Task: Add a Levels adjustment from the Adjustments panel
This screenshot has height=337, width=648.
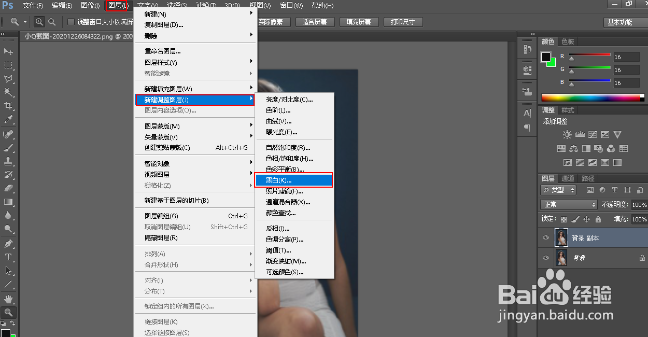Action: pyautogui.click(x=580, y=134)
